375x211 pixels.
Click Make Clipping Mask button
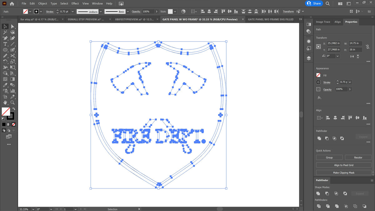tap(344, 173)
